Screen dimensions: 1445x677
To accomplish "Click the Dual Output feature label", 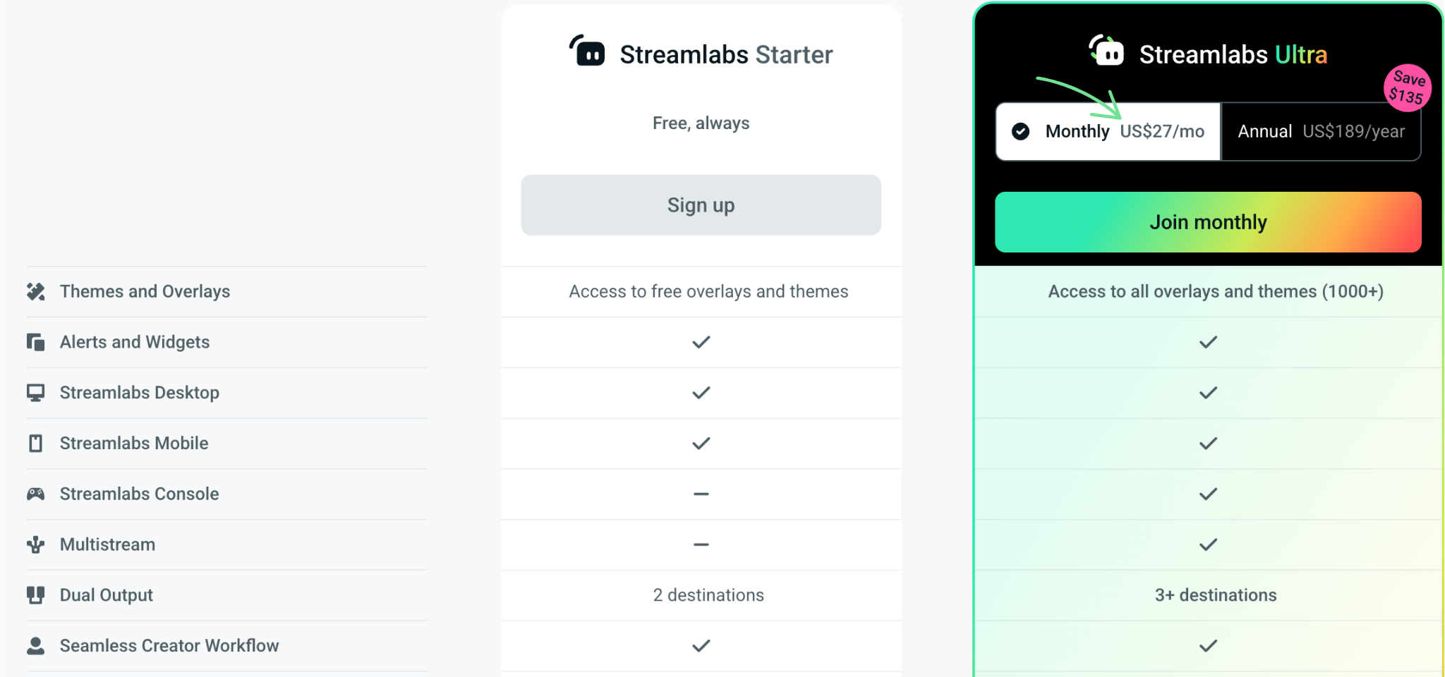I will (x=106, y=596).
